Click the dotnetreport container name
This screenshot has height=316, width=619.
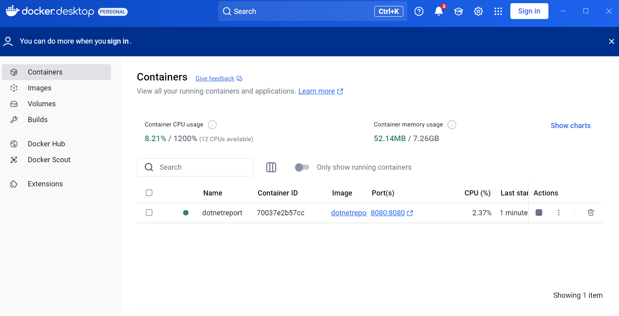[222, 213]
